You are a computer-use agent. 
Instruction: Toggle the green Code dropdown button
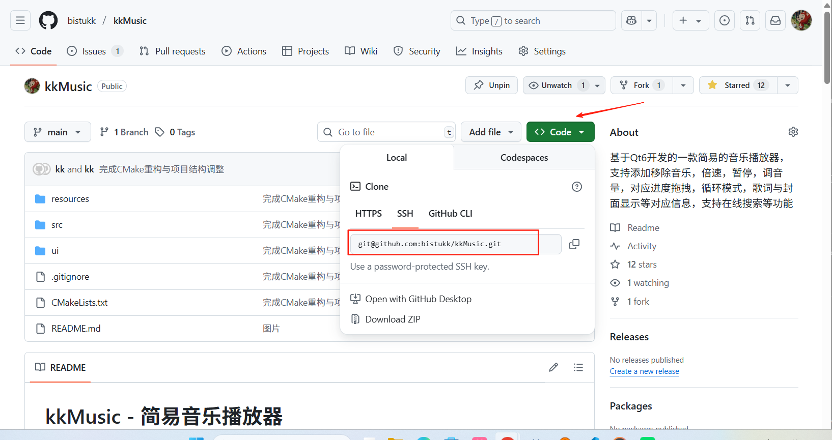561,132
